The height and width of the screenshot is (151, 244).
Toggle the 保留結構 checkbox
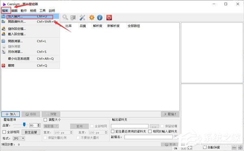[162, 126]
